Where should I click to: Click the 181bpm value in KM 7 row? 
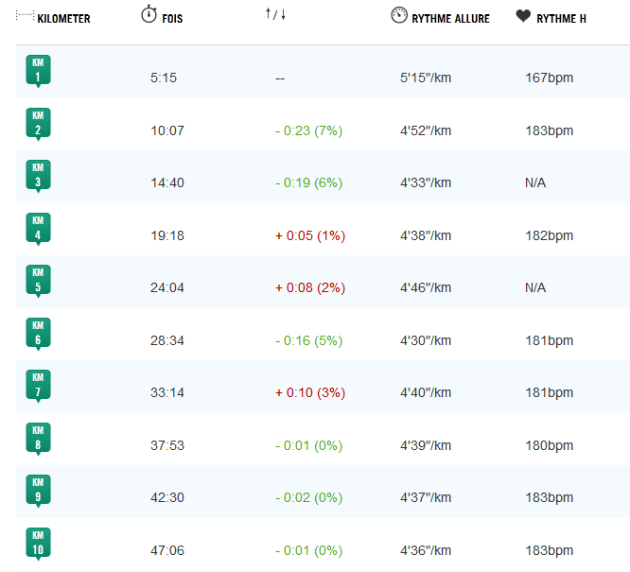pos(549,393)
